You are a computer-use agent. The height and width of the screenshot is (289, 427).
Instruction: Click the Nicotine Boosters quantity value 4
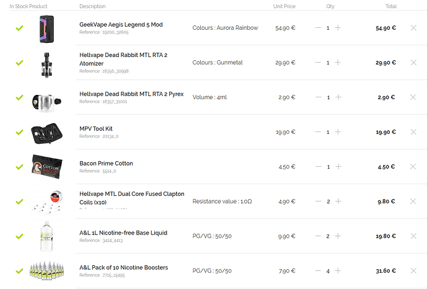coord(328,271)
